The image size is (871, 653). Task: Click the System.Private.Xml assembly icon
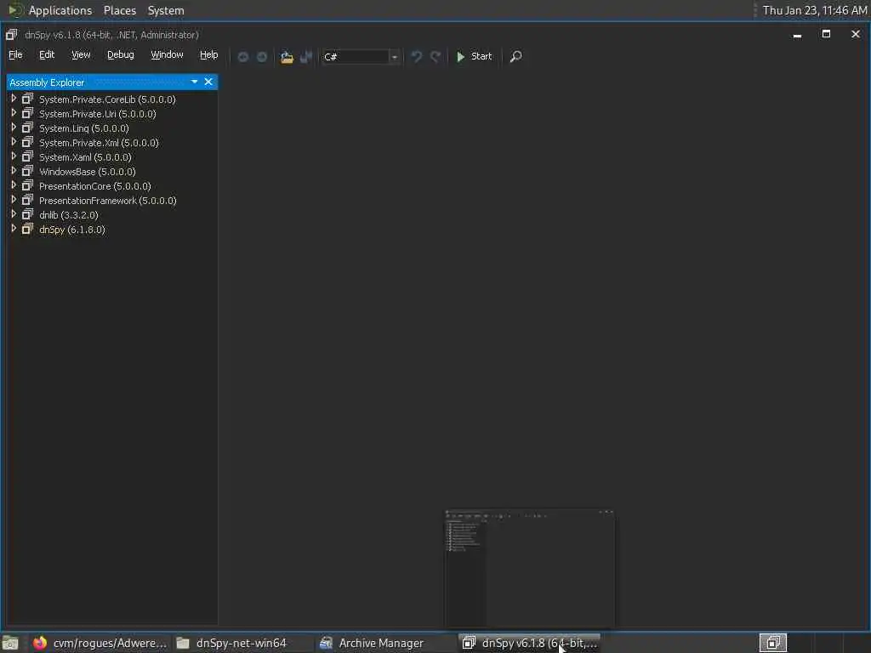[x=27, y=142]
